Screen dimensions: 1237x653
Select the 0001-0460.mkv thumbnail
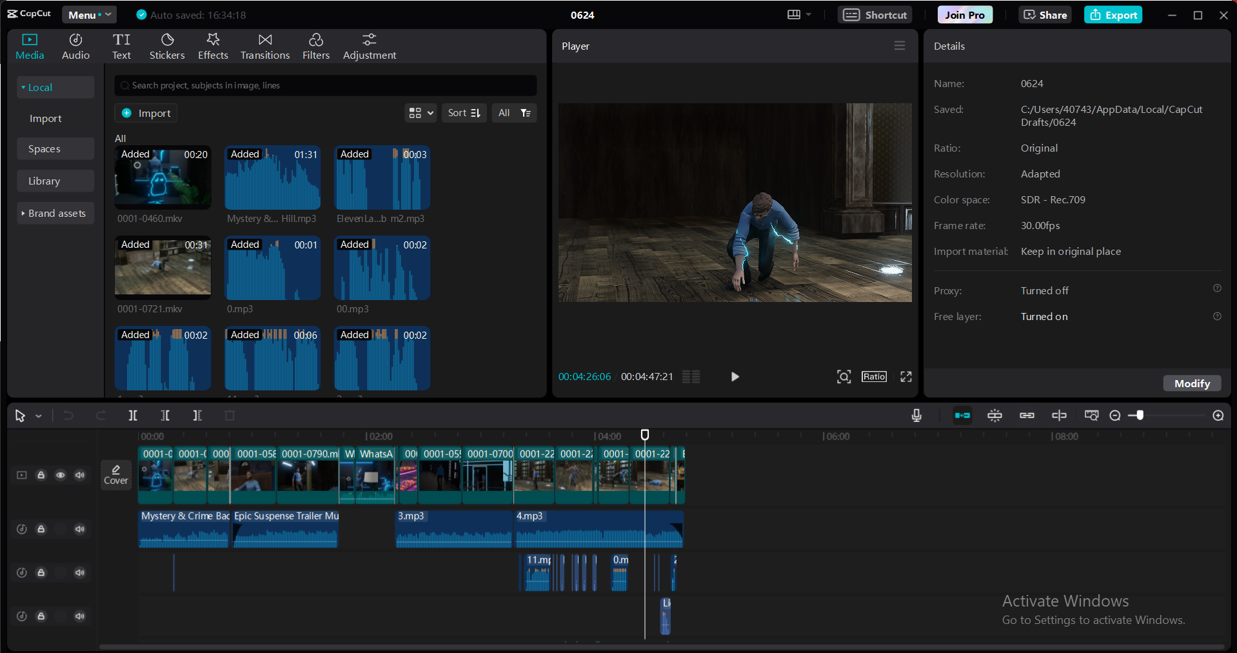[x=163, y=178]
